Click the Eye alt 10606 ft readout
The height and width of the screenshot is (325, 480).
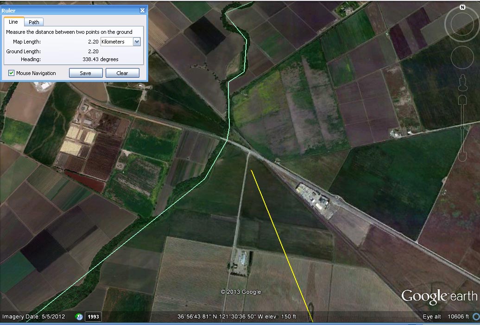pyautogui.click(x=446, y=316)
